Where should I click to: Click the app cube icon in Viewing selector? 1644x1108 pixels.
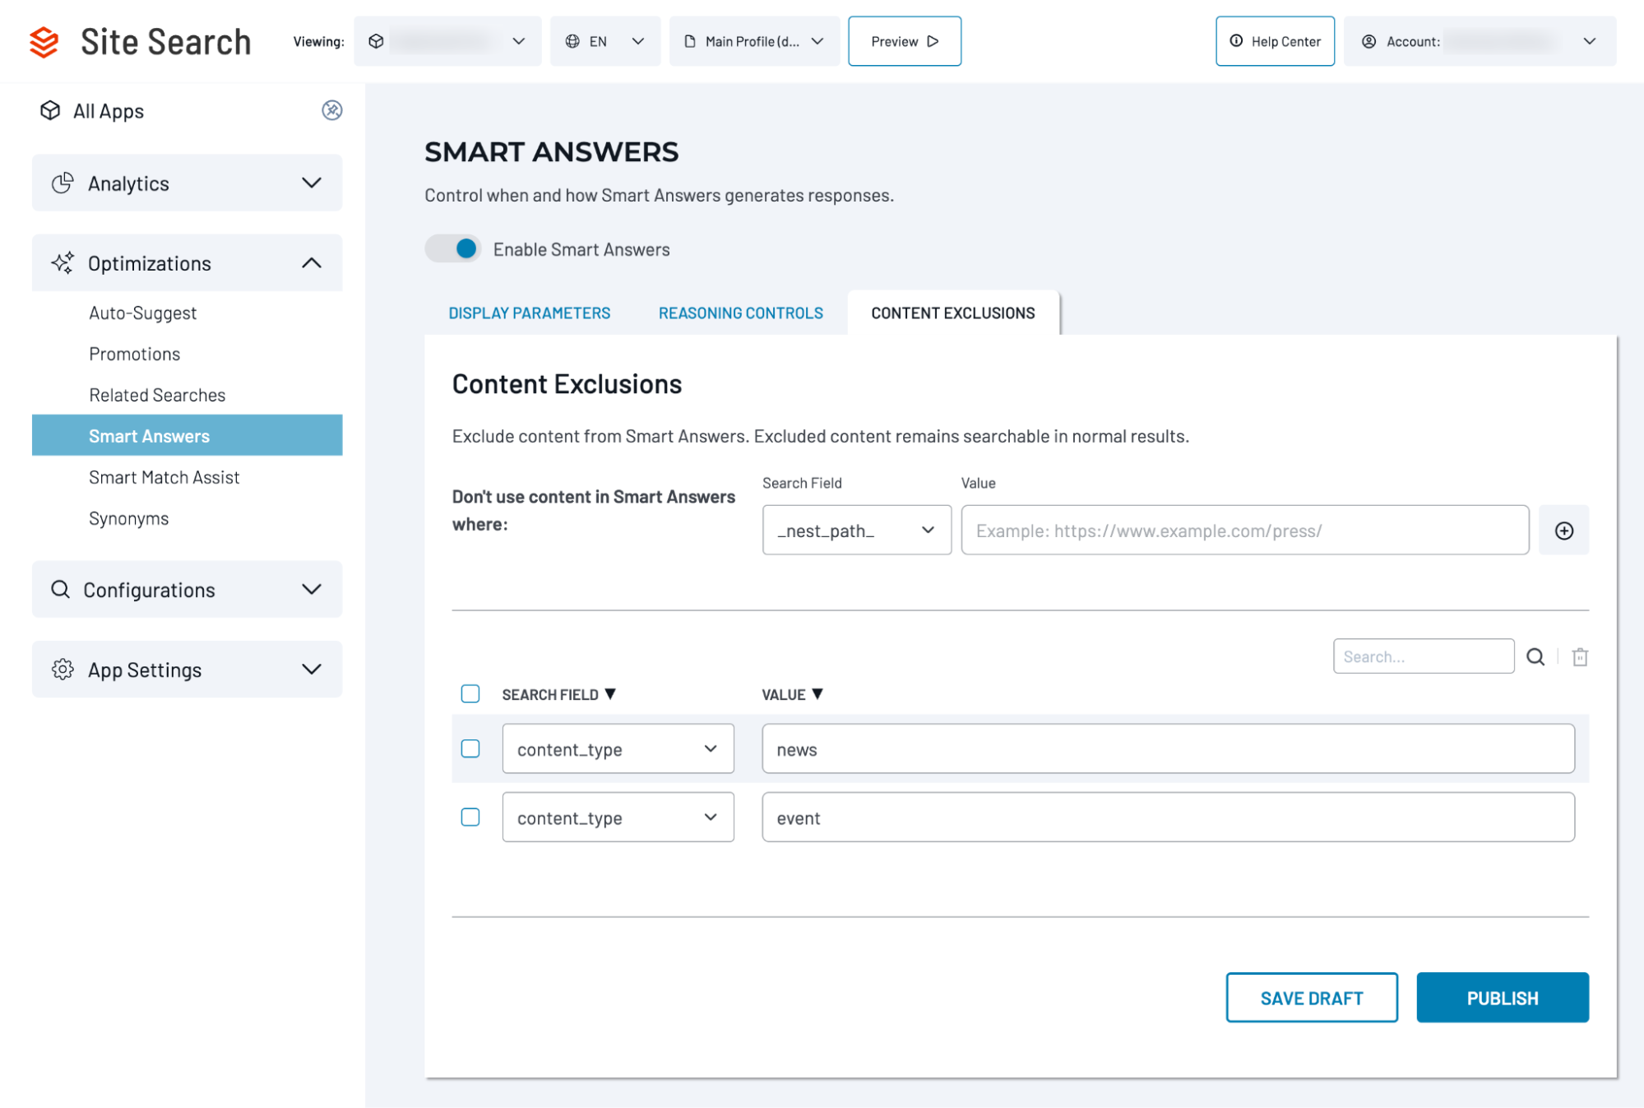[x=376, y=41]
